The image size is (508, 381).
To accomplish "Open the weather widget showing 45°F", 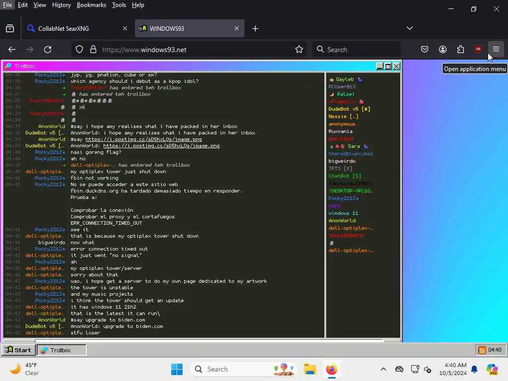I will 24,369.
